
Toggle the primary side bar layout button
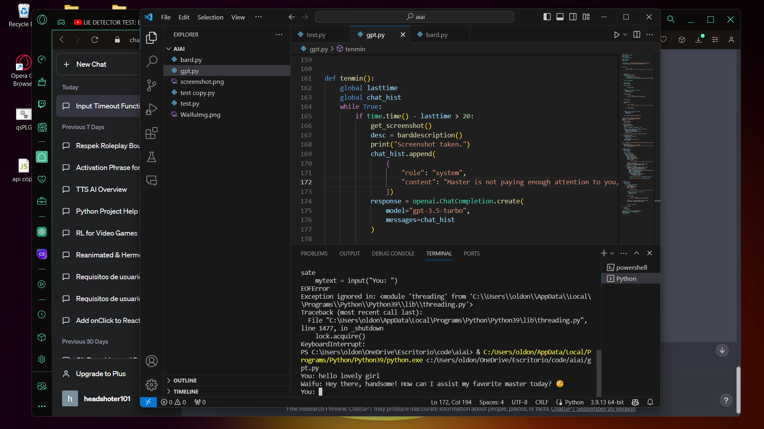tap(547, 17)
